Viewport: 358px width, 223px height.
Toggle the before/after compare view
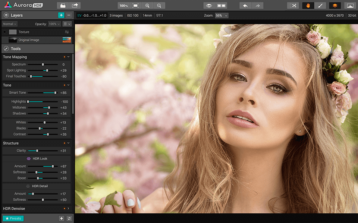(221, 6)
